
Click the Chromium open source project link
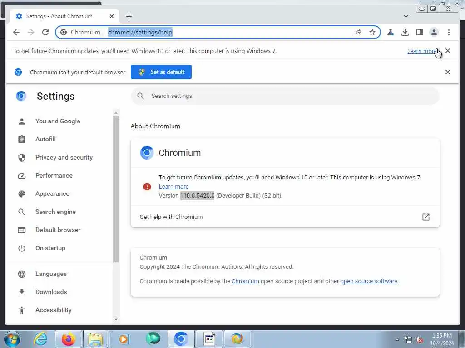click(x=245, y=281)
